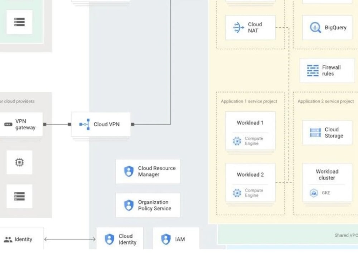Select the VPN gateway label
The width and height of the screenshot is (358, 269).
(x=25, y=124)
